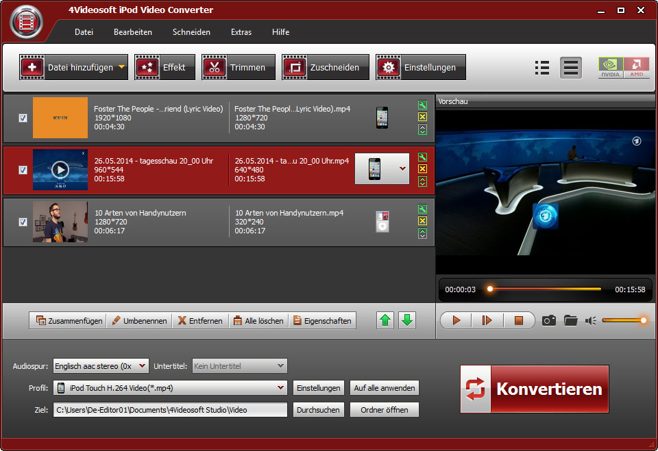Open the Bearbeiten menu

click(x=132, y=32)
